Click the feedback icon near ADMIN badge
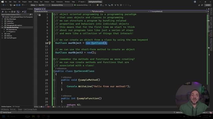The width and height of the screenshot is (213, 119). [202, 5]
